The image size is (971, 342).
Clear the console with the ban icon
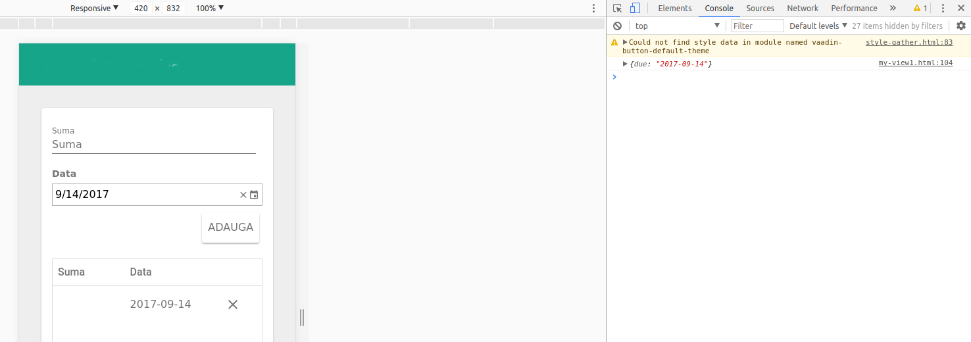[617, 26]
